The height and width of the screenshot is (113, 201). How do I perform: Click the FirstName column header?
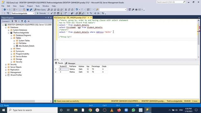(x=73, y=66)
